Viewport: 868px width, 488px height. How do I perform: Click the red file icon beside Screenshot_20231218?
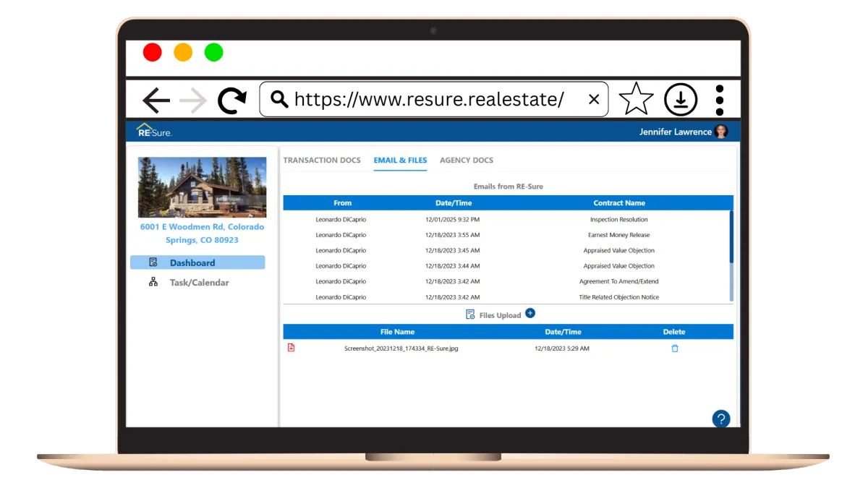[x=291, y=348]
